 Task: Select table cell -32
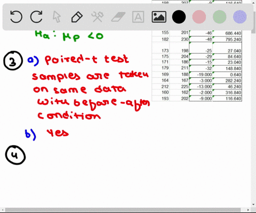(x=201, y=68)
